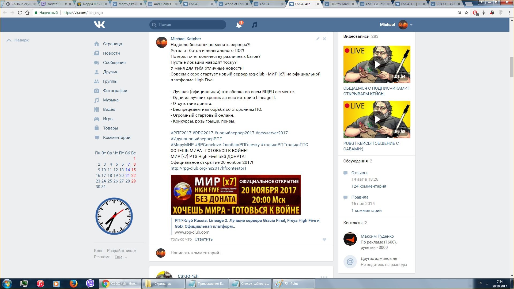Click the VK logo in header

tap(99, 25)
